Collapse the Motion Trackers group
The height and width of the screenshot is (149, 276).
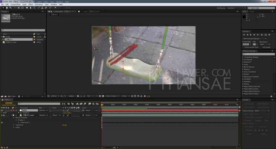(14, 118)
